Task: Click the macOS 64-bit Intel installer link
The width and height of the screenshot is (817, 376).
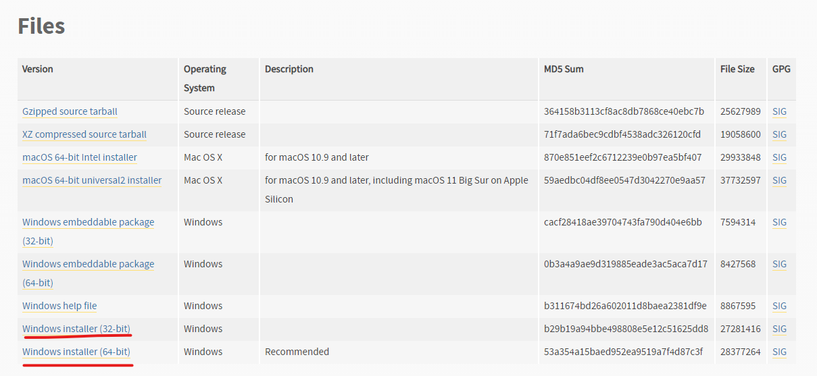Action: coord(80,157)
